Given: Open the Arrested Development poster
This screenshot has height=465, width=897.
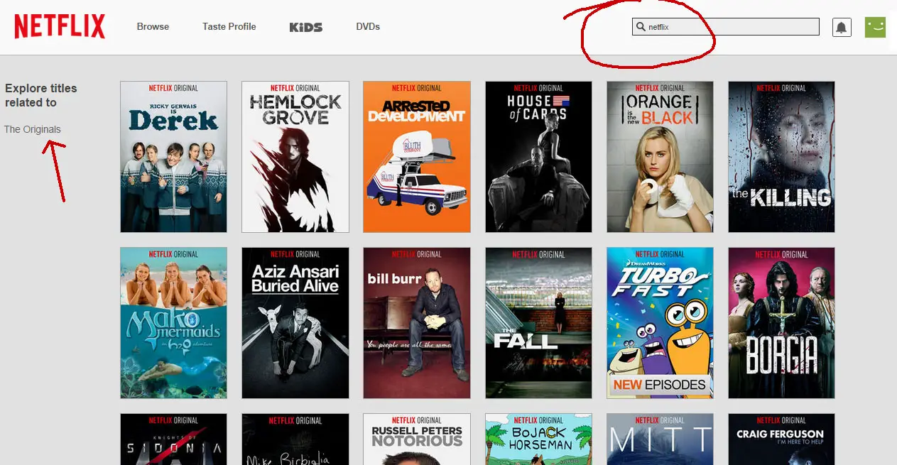Looking at the screenshot, I should point(417,157).
